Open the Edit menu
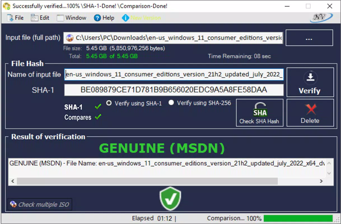 (x=40, y=18)
